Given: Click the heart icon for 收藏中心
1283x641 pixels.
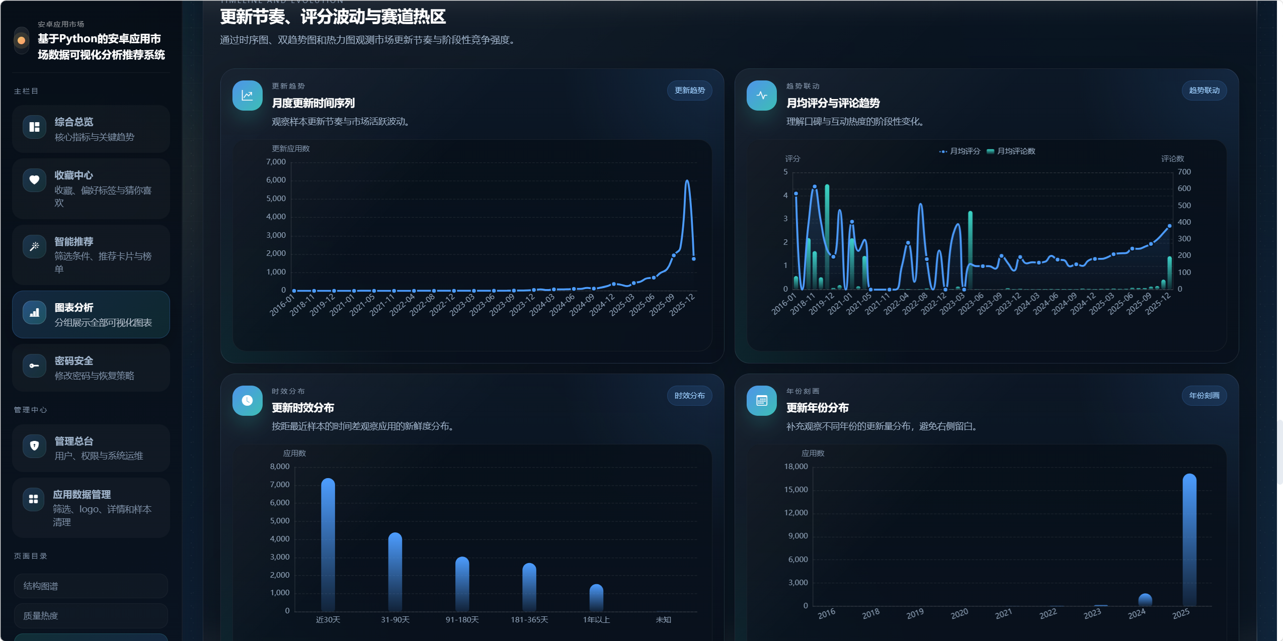Looking at the screenshot, I should pyautogui.click(x=34, y=180).
